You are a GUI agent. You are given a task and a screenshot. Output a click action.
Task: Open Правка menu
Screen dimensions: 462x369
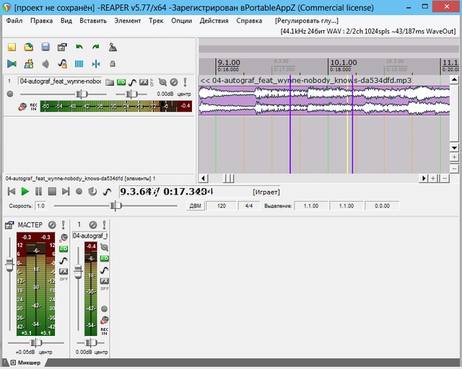(41, 21)
